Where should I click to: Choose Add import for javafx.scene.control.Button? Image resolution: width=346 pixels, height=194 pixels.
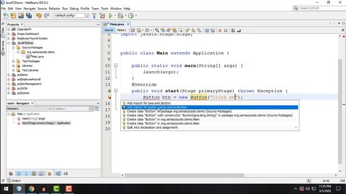[x=210, y=107]
